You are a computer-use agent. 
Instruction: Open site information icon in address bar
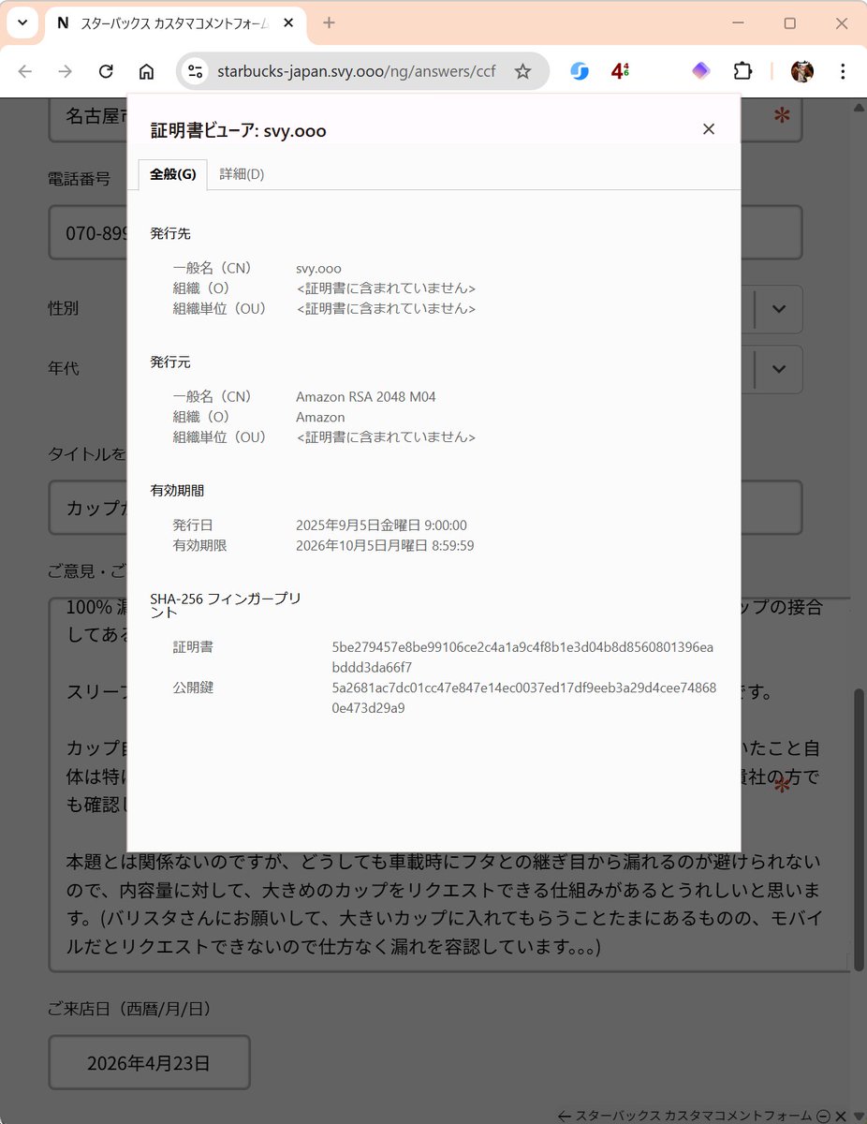(195, 71)
